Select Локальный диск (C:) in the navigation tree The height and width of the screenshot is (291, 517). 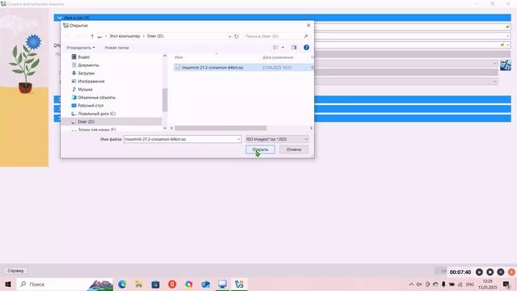point(97,113)
